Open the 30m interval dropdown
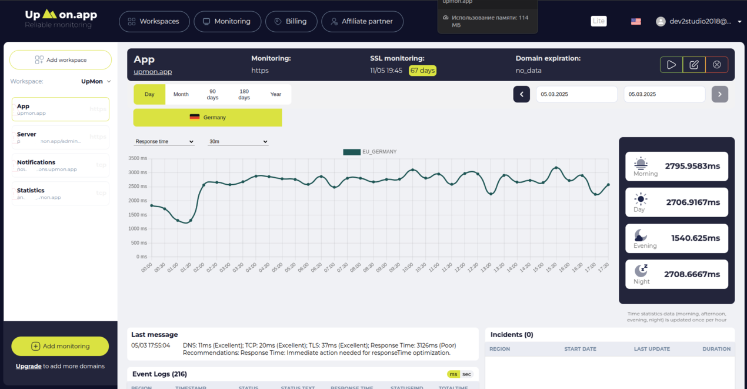 pos(238,141)
